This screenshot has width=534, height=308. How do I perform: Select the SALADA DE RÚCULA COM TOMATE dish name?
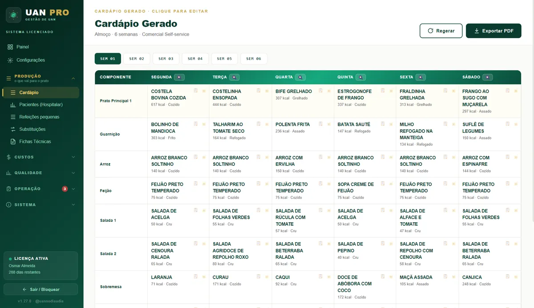coord(291,217)
